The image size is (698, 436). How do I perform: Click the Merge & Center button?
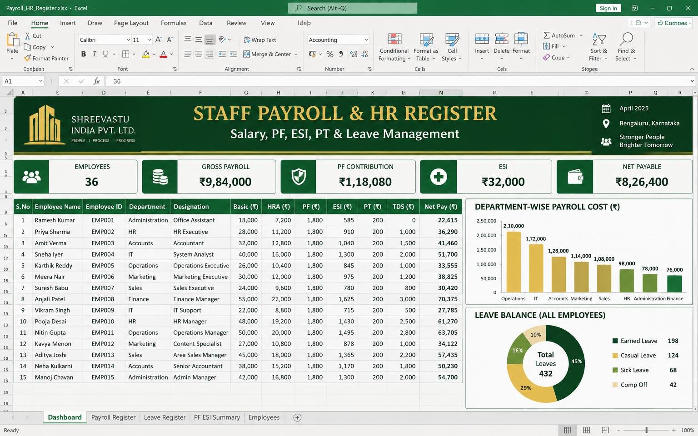click(267, 54)
